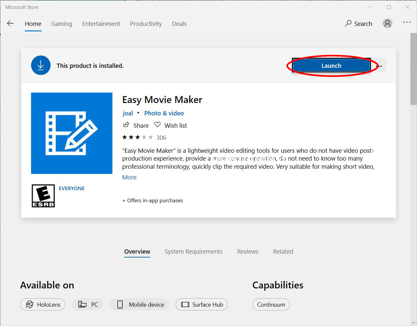Open the joal publisher link
Image resolution: width=417 pixels, height=326 pixels.
click(x=128, y=113)
